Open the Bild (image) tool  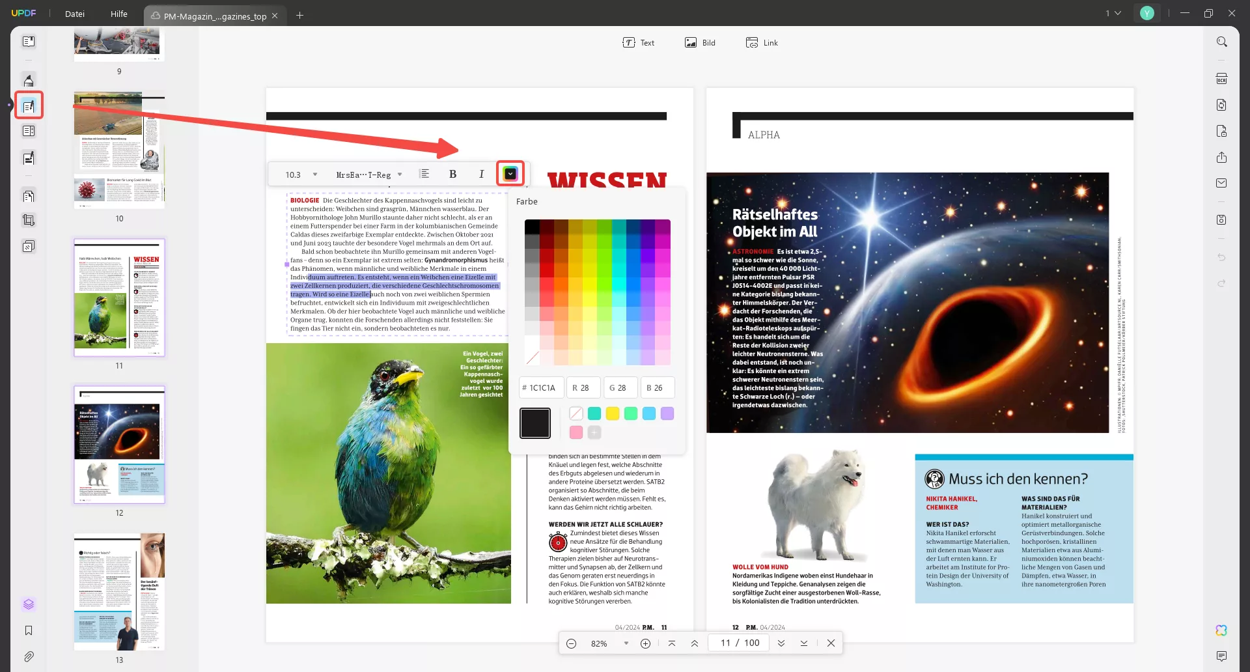(700, 42)
